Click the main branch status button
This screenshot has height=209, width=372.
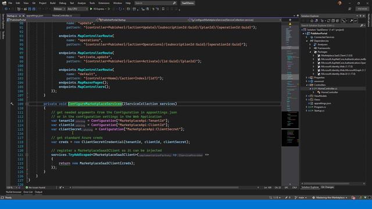[x=301, y=197]
